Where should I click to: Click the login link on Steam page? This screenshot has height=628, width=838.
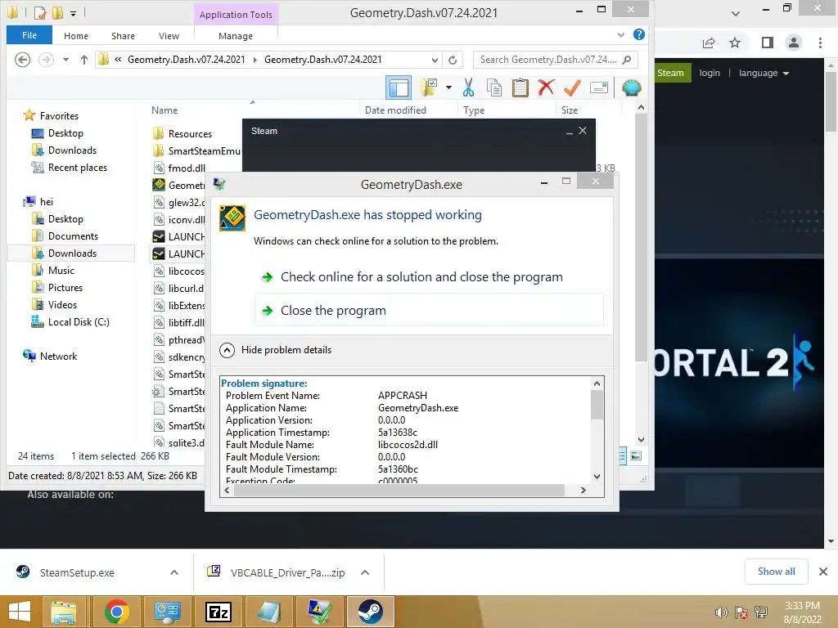point(710,73)
